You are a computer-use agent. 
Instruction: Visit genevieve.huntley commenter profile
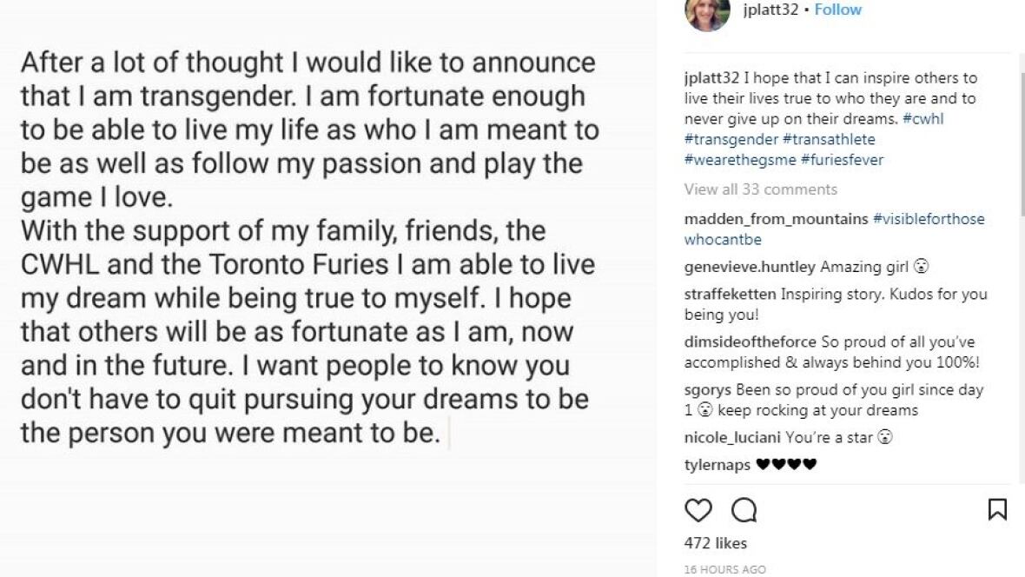(750, 268)
